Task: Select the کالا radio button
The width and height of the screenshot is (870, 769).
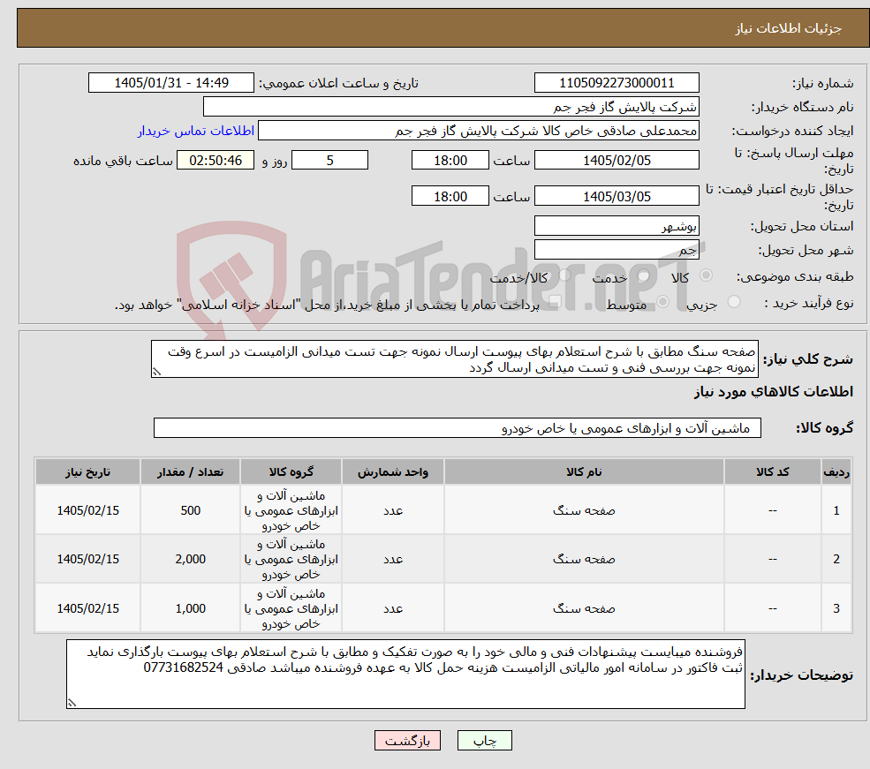Action: pyautogui.click(x=707, y=275)
